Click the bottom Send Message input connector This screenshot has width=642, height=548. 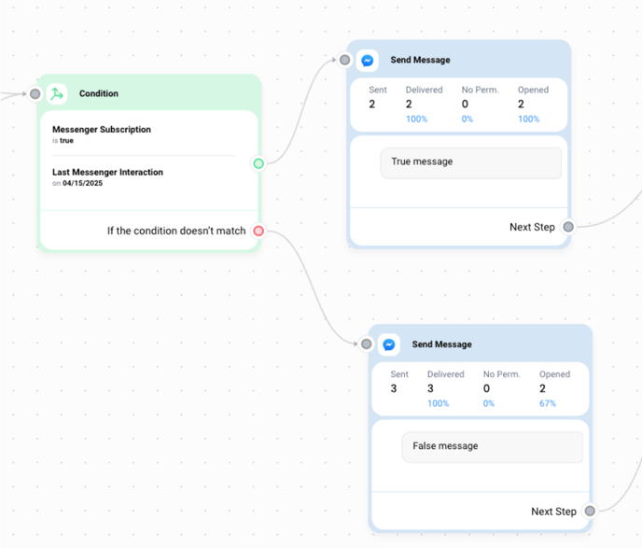[366, 344]
